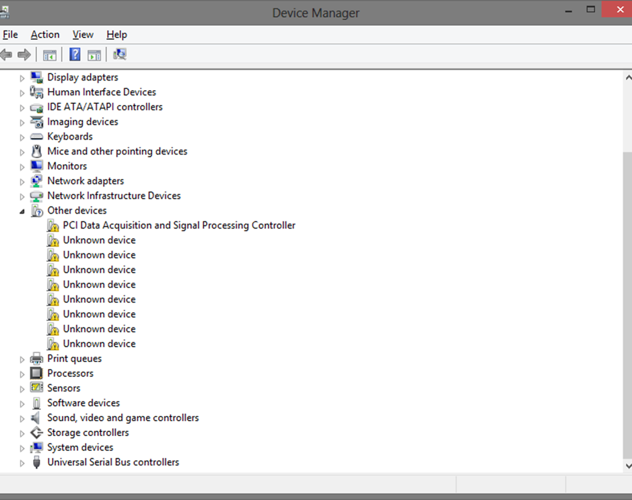
Task: Click the mouse icon for pointing devices
Action: (x=36, y=152)
